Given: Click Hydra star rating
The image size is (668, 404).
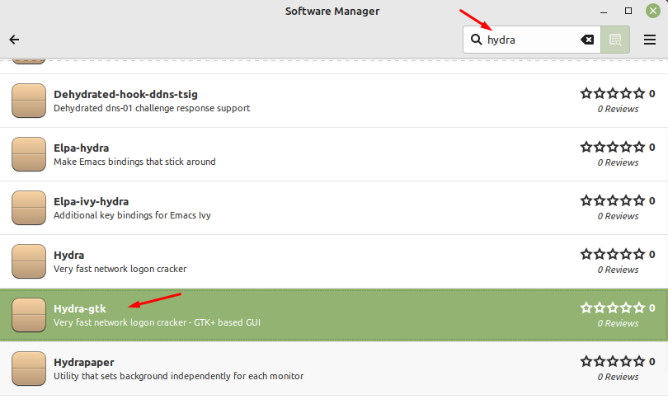Looking at the screenshot, I should click(612, 255).
